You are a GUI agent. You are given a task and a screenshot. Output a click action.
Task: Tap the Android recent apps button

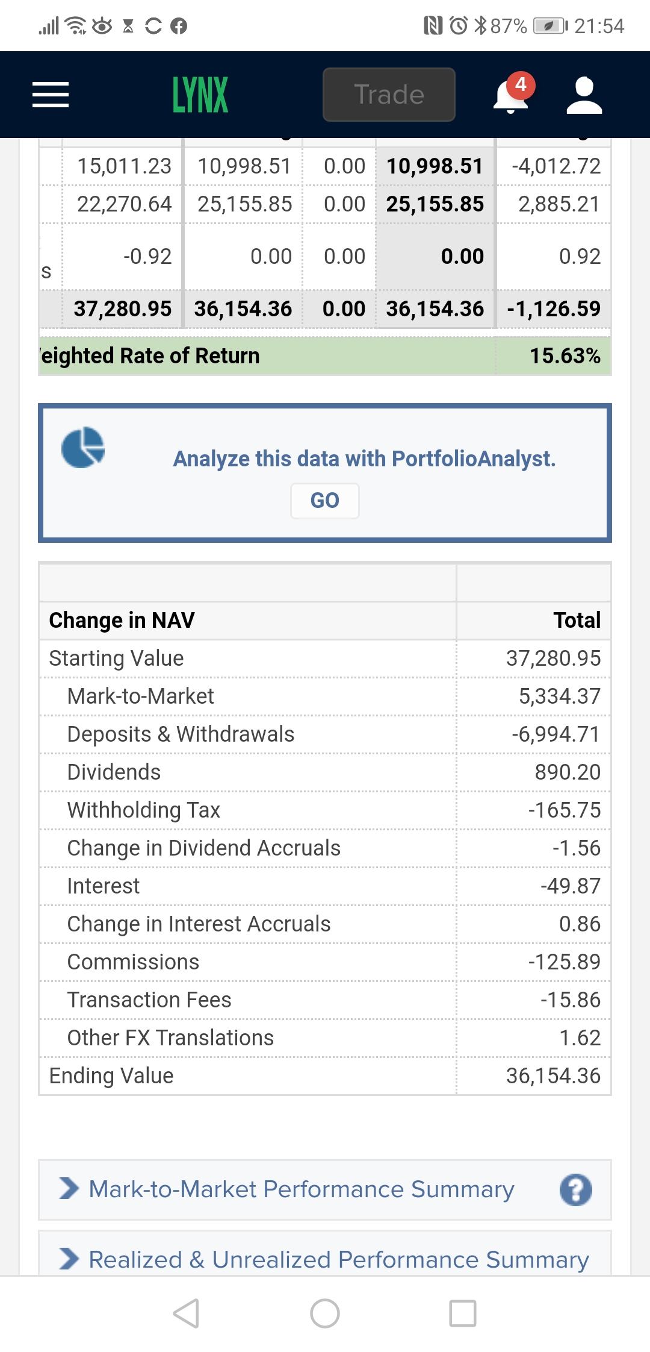point(463,1313)
